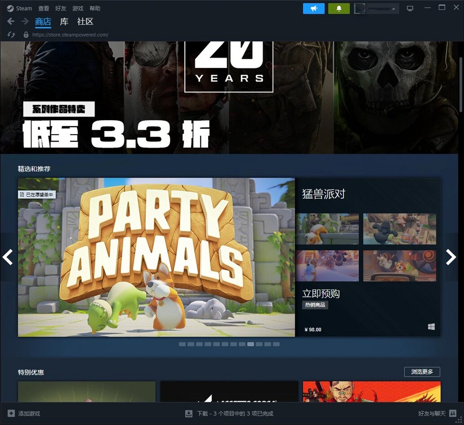Switch to the 商店 tab

point(43,22)
